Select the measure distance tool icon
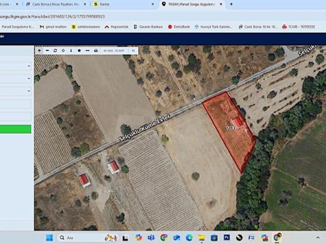This screenshot has height=244, width=326. click(x=87, y=51)
